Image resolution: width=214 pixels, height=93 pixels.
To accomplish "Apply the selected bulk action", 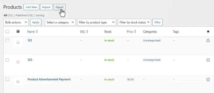I will click(36, 22).
